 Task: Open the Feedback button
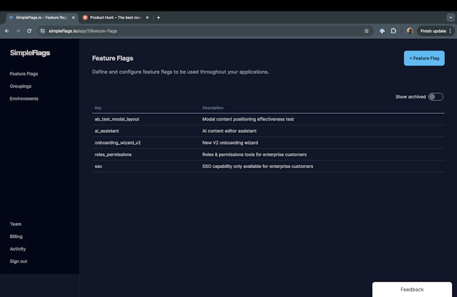412,290
